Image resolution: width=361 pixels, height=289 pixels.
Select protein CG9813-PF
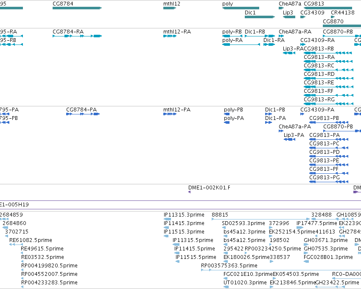[x=329, y=173]
